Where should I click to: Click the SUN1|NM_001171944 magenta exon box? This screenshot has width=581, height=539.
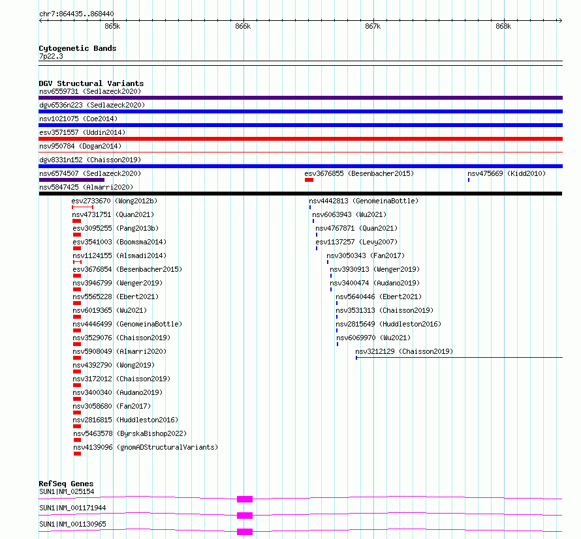[x=245, y=516]
